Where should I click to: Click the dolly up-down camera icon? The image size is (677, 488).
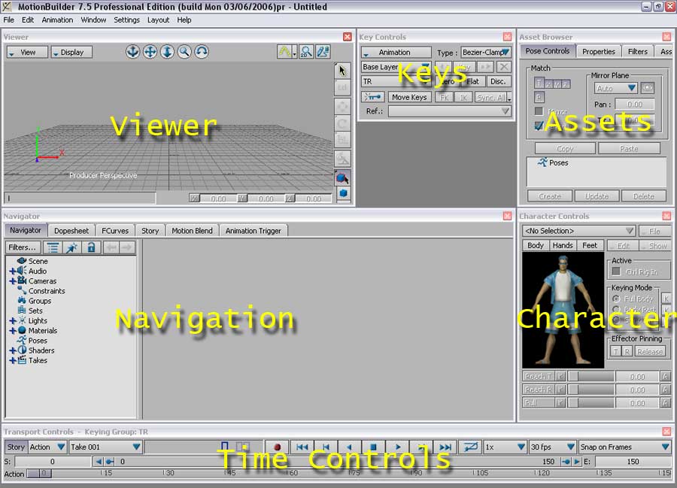pos(167,52)
